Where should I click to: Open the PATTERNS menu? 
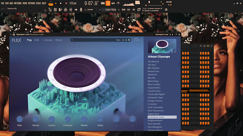18,3
